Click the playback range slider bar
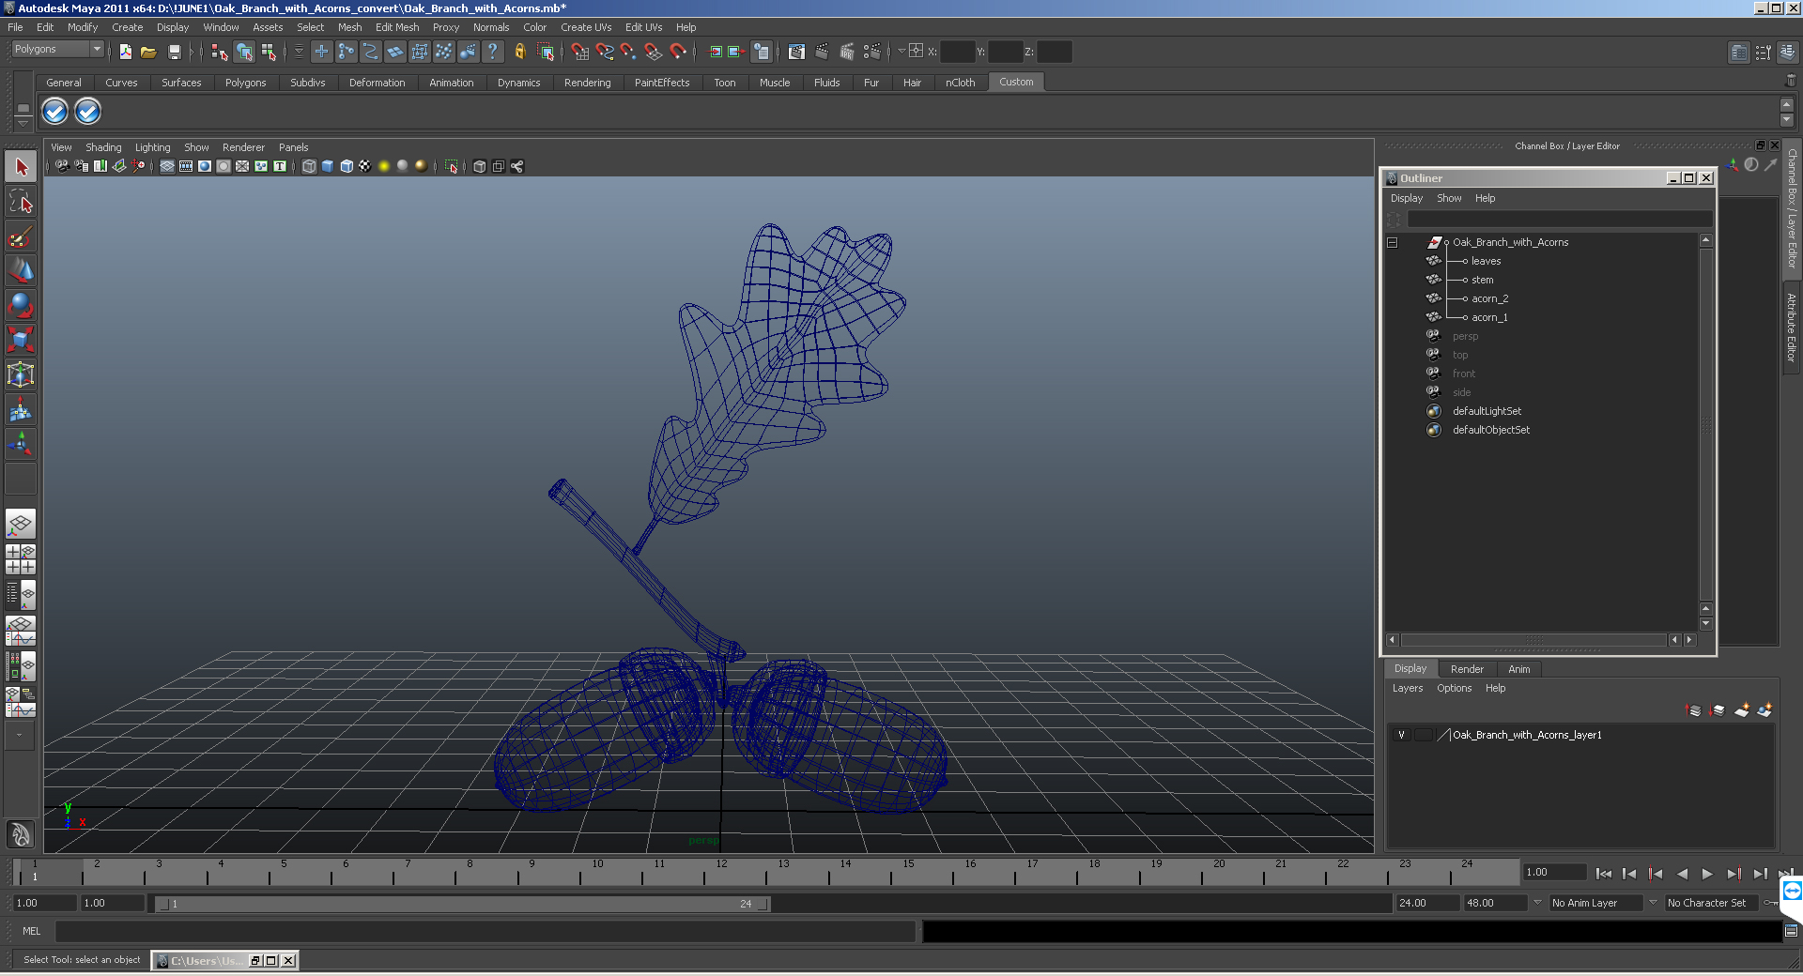The image size is (1803, 976). [x=463, y=904]
